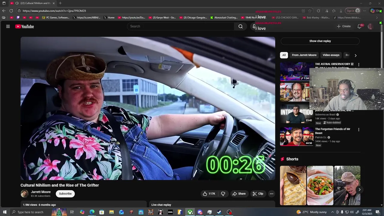This screenshot has height=216, width=384.
Task: Open the Jarrett Moore channel name link
Action: 41,192
